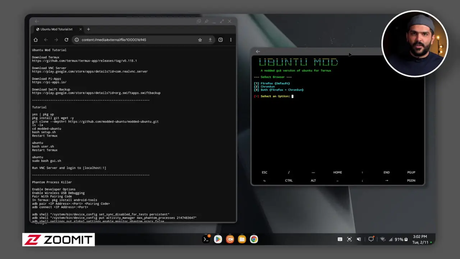Toggle the CTRL key in Termux
The height and width of the screenshot is (259, 460).
[x=289, y=181]
